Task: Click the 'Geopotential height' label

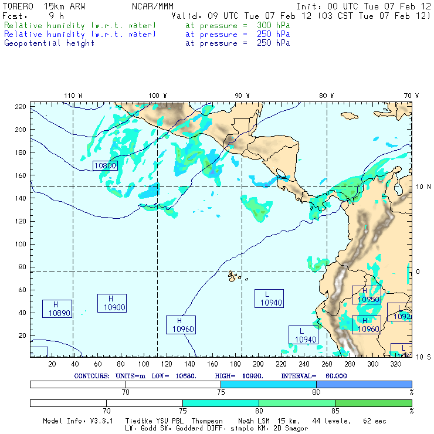Action: tap(49, 43)
